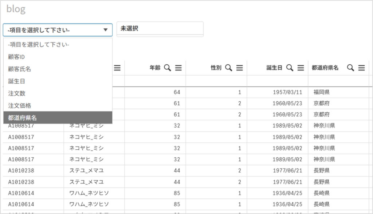Screen dimensions: 373x214
Task: Open the 都道府県名 column hamburger menu
Action: (x=361, y=68)
